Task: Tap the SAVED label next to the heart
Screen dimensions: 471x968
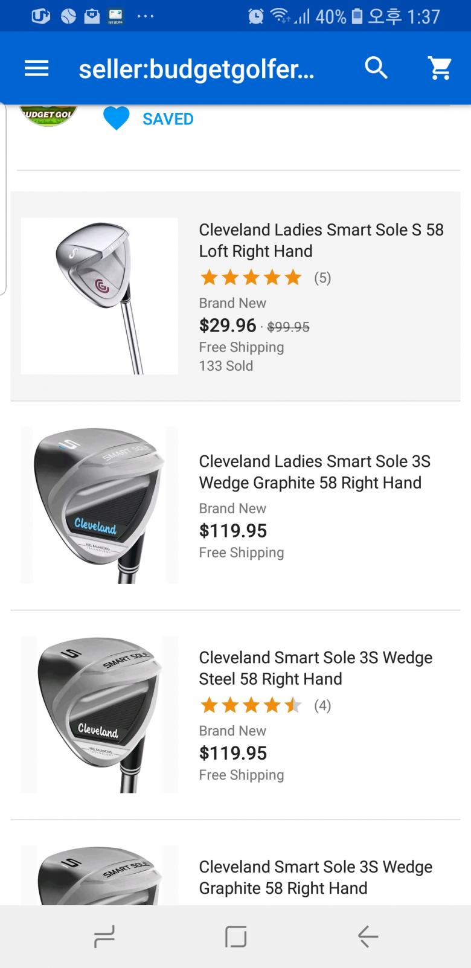Action: click(x=168, y=119)
